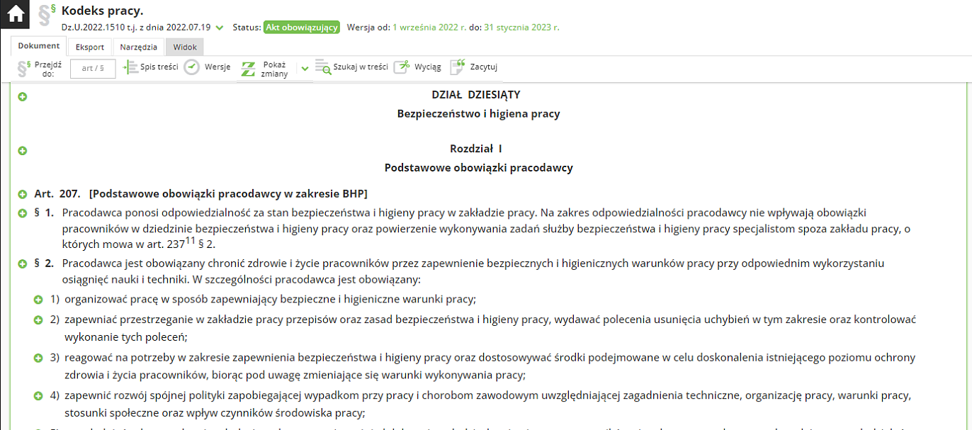Expand plus icon beside Rozdział I

click(x=22, y=150)
